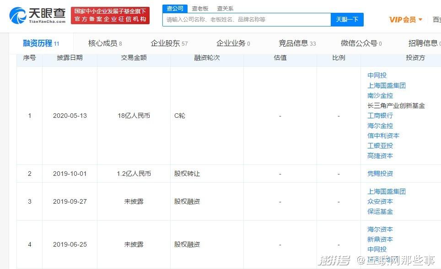Click the 天眼一下 search button
Viewport: 441px width, 269px height.
[x=347, y=20]
